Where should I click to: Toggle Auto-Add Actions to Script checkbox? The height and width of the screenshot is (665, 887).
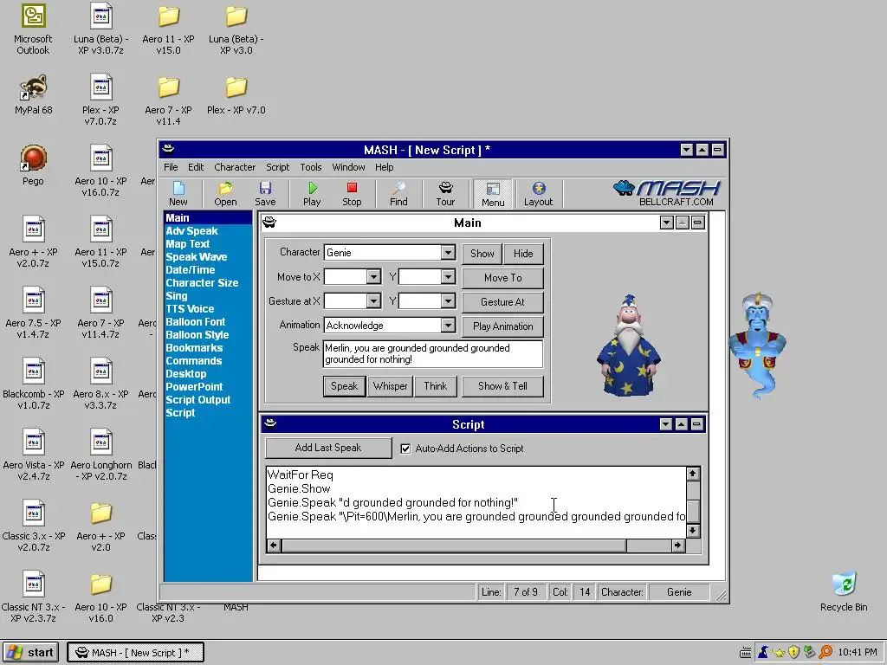tap(405, 449)
